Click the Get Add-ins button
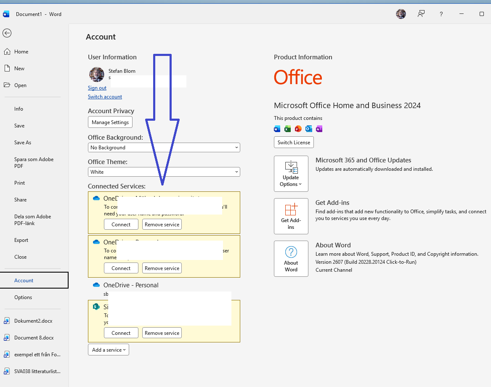Image resolution: width=491 pixels, height=387 pixels. pos(291,216)
